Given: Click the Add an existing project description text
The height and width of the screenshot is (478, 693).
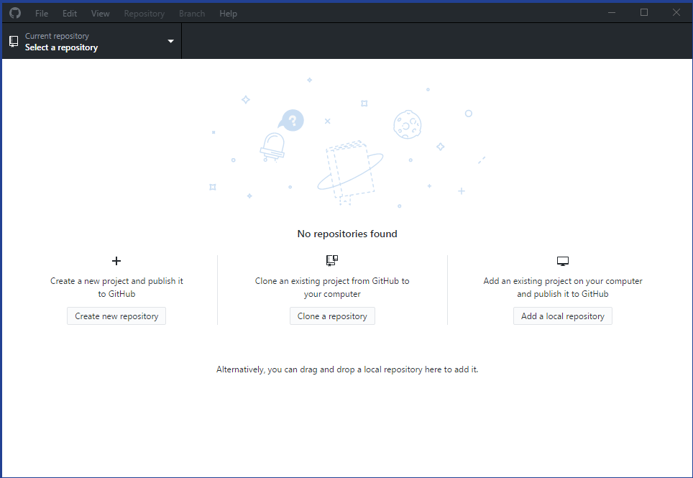Looking at the screenshot, I should pyautogui.click(x=563, y=287).
